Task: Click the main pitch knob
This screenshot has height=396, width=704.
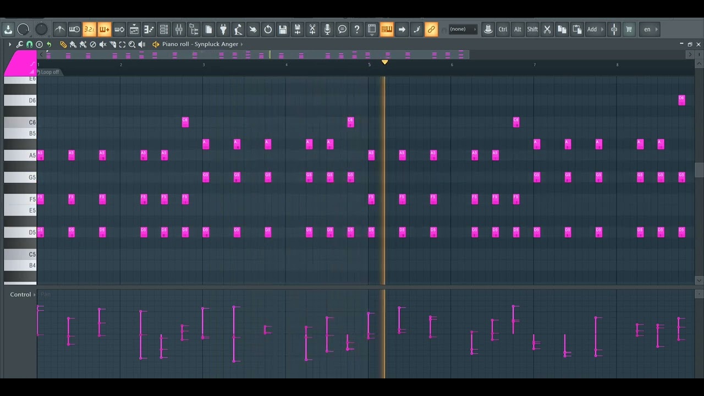Action: [x=41, y=29]
